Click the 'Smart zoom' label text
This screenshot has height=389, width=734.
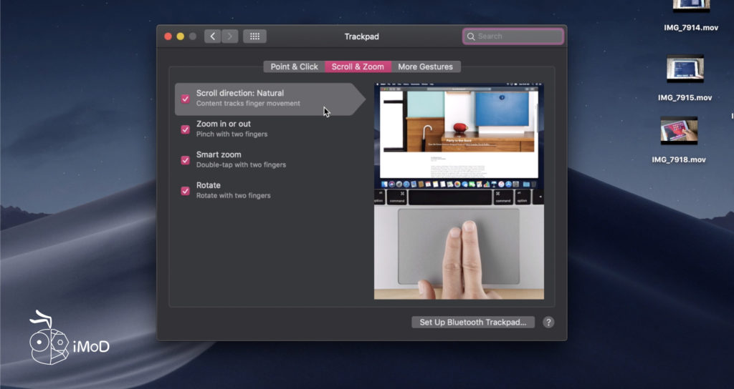click(x=219, y=154)
